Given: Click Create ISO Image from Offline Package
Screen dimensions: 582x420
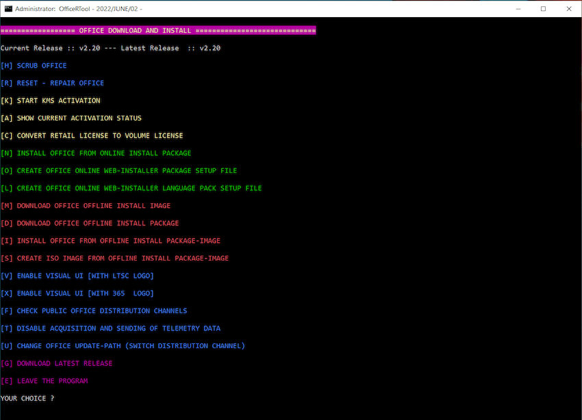Looking at the screenshot, I should click(114, 259).
